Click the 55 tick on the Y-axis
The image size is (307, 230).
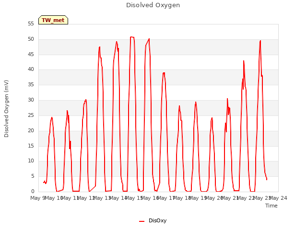tap(31, 24)
